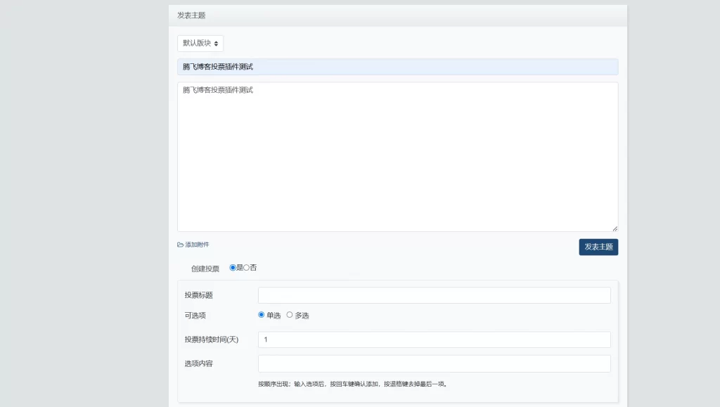720x407 pixels.
Task: Click the 选项内容 input field
Action: pos(434,363)
